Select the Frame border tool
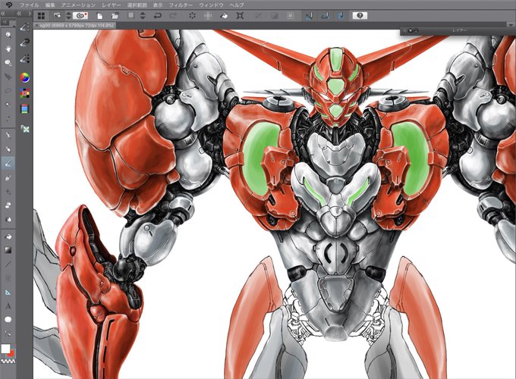This screenshot has width=516, height=379. pos(8,278)
